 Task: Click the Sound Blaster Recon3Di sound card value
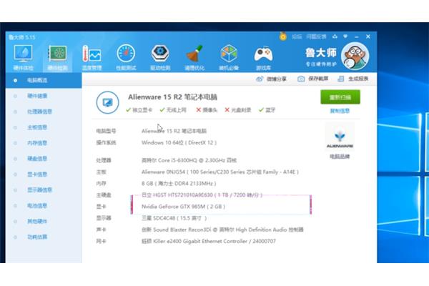pyautogui.click(x=222, y=230)
